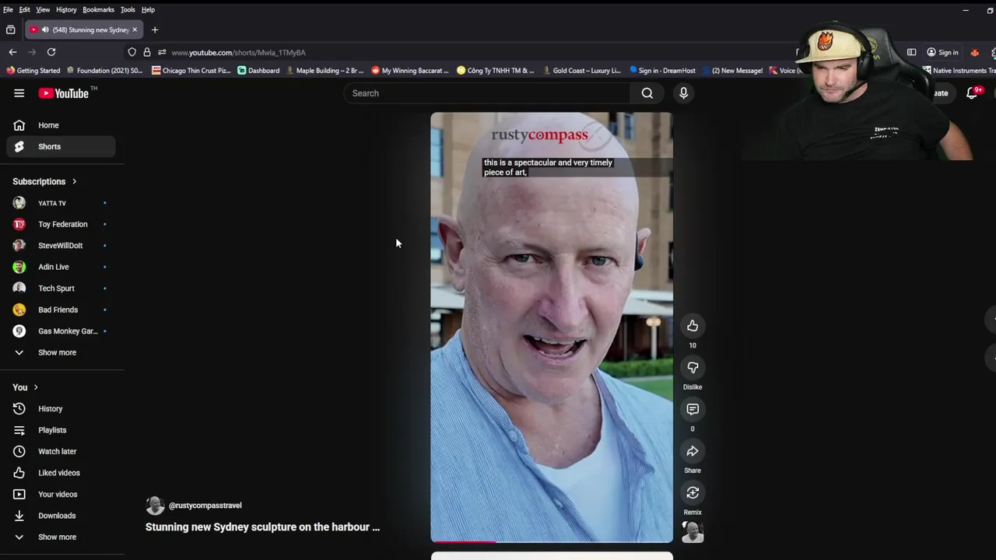Screen dimensions: 996x560
Task: Select Shorts in the sidebar
Action: click(x=61, y=146)
